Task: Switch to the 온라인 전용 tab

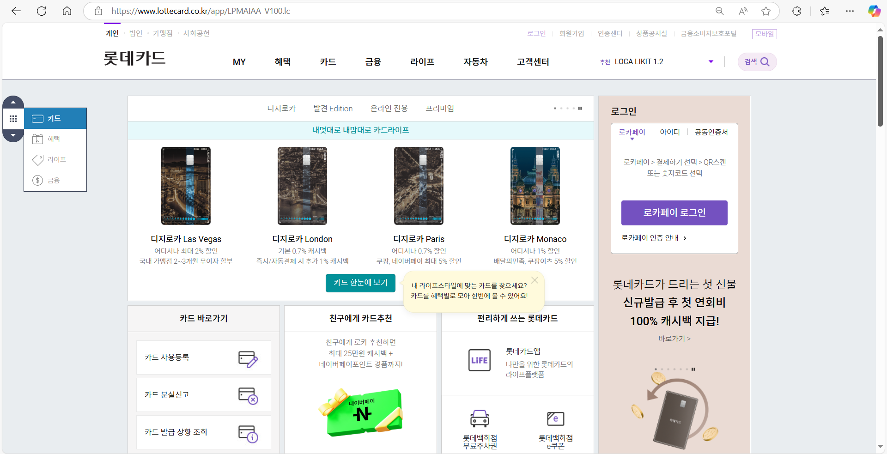Action: [x=389, y=109]
